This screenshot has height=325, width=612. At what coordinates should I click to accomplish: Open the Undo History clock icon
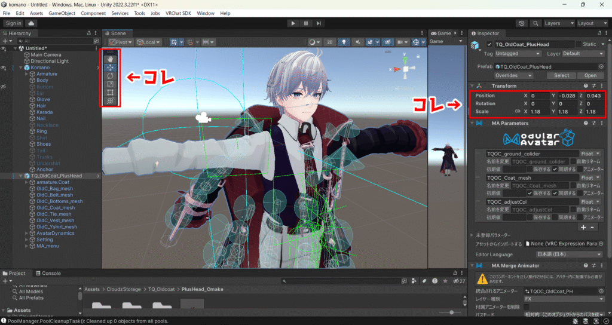pyautogui.click(x=522, y=23)
